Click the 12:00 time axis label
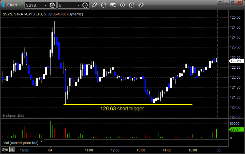Image resolution: width=245 pixels, height=154 pixels. tap(115, 150)
